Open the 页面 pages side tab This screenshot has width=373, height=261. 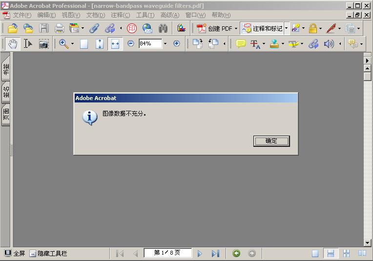click(x=6, y=114)
